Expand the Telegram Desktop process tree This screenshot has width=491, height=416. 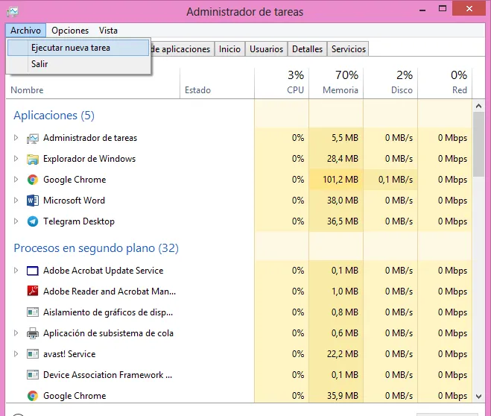16,221
